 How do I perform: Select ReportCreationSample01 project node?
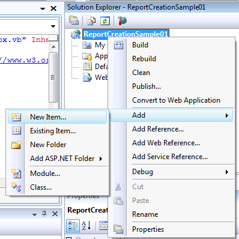[x=126, y=34]
